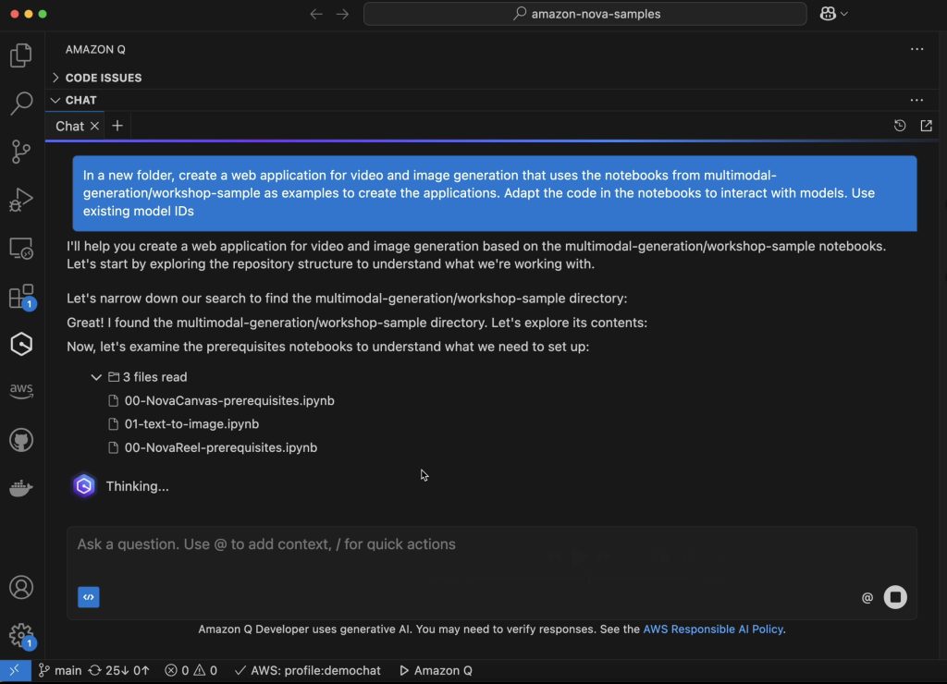Open the Explorer view in activity bar
Image resolution: width=947 pixels, height=684 pixels.
pos(20,55)
